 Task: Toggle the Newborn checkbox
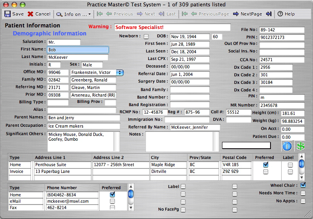click(146, 36)
